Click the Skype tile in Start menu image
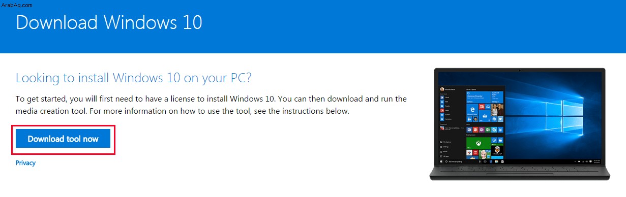The image size is (626, 197). pyautogui.click(x=494, y=129)
